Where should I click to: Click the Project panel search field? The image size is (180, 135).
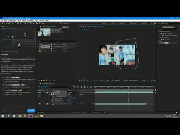(57, 41)
